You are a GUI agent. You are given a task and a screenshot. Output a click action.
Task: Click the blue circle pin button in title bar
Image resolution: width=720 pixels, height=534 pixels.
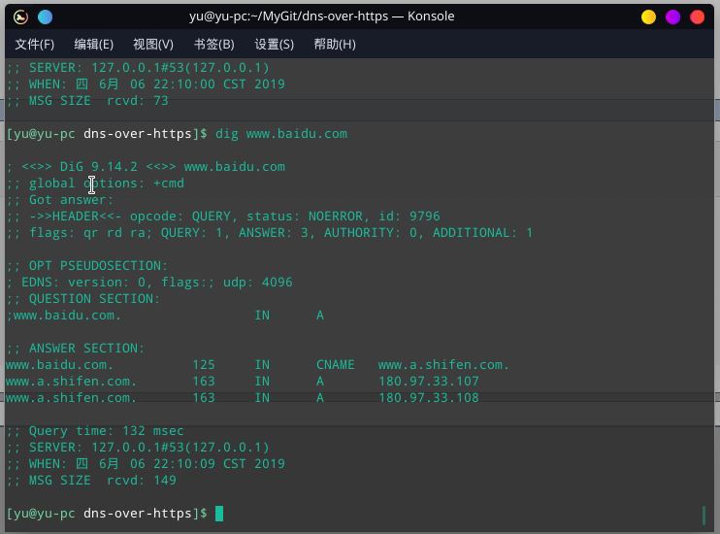[45, 17]
